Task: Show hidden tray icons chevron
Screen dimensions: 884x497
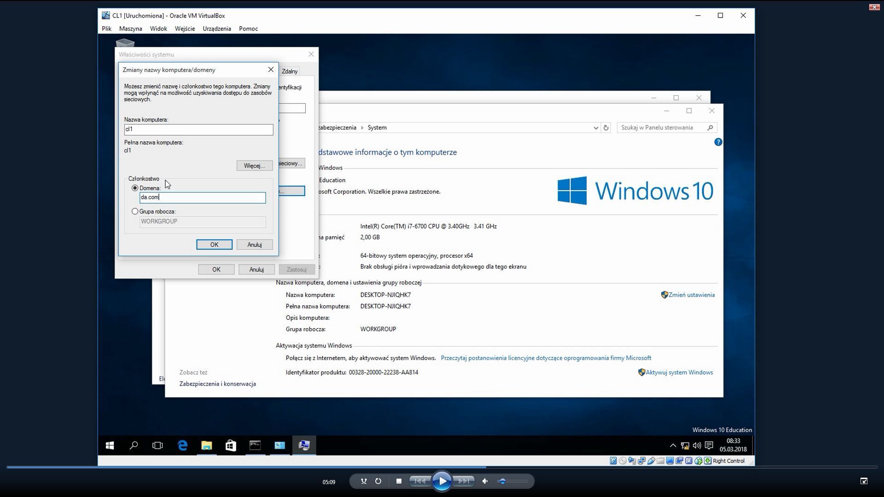Action: pyautogui.click(x=673, y=445)
